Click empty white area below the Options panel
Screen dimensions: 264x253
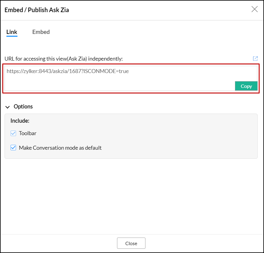pyautogui.click(x=132, y=197)
